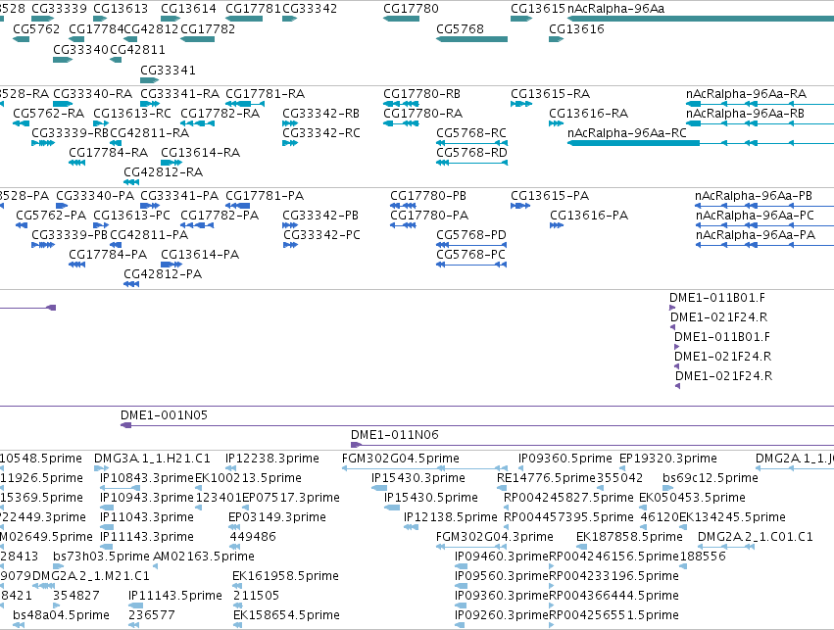Screen dimensions: 834x630
Task: Open transcript CG5768-RC
Action: point(471,133)
